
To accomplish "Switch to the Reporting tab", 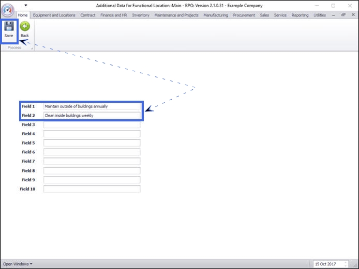I will [300, 15].
